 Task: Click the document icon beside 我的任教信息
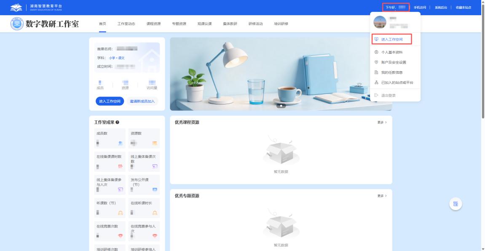point(376,72)
